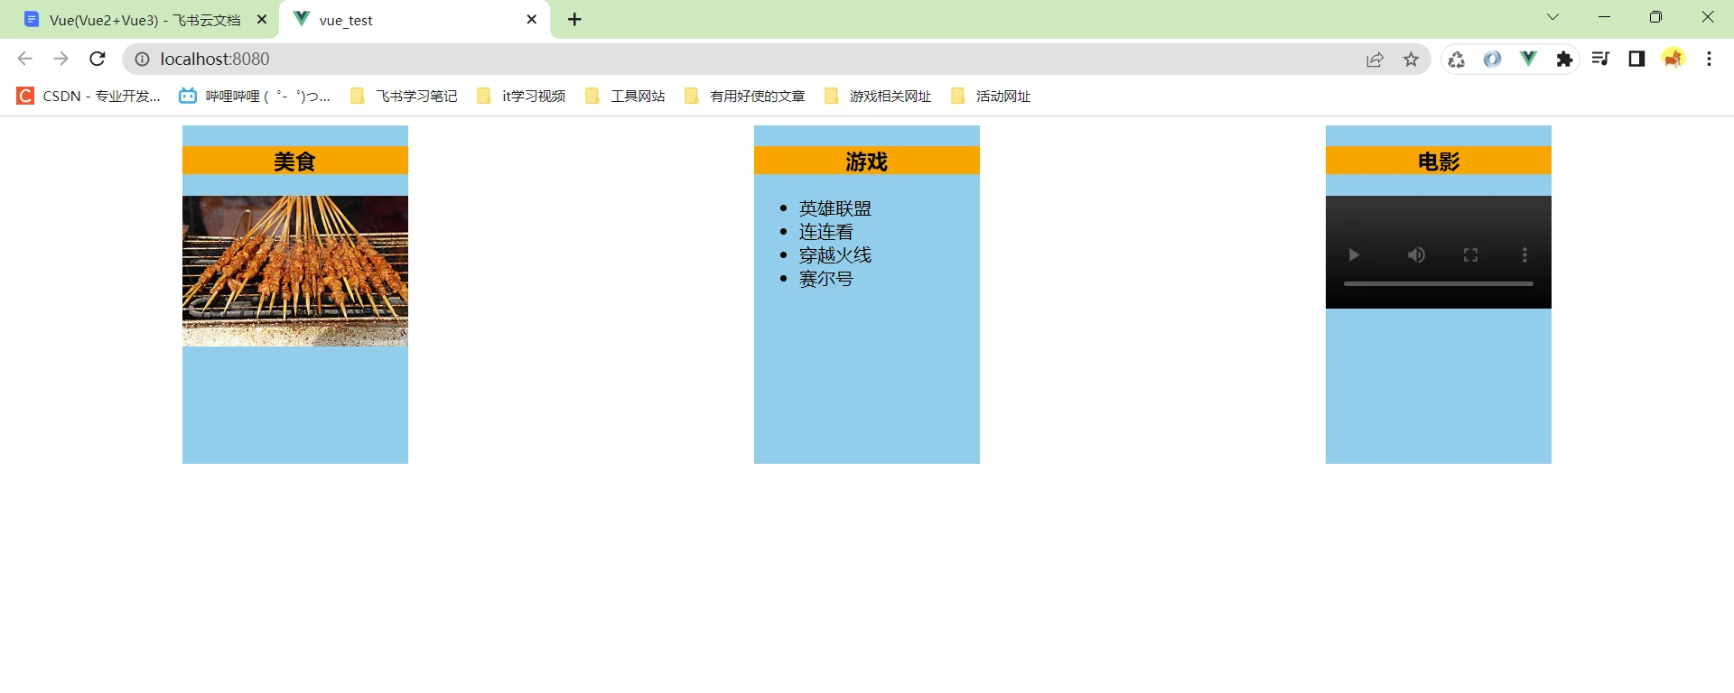Mute the video using the volume icon
Screen dimensions: 1734x693
point(1416,255)
